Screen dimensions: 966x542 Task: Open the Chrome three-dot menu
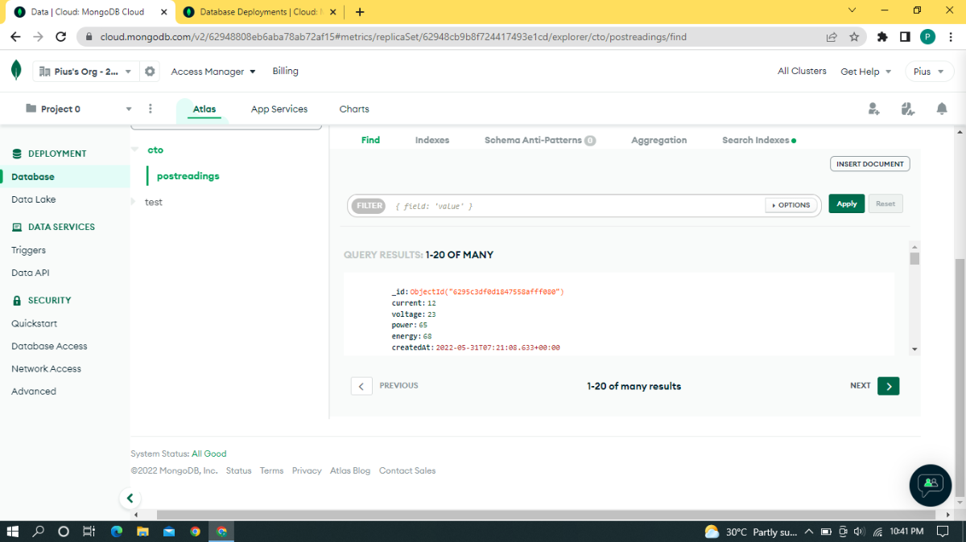(950, 37)
